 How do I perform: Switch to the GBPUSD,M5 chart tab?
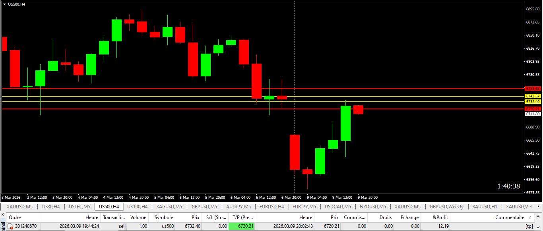pos(204,207)
